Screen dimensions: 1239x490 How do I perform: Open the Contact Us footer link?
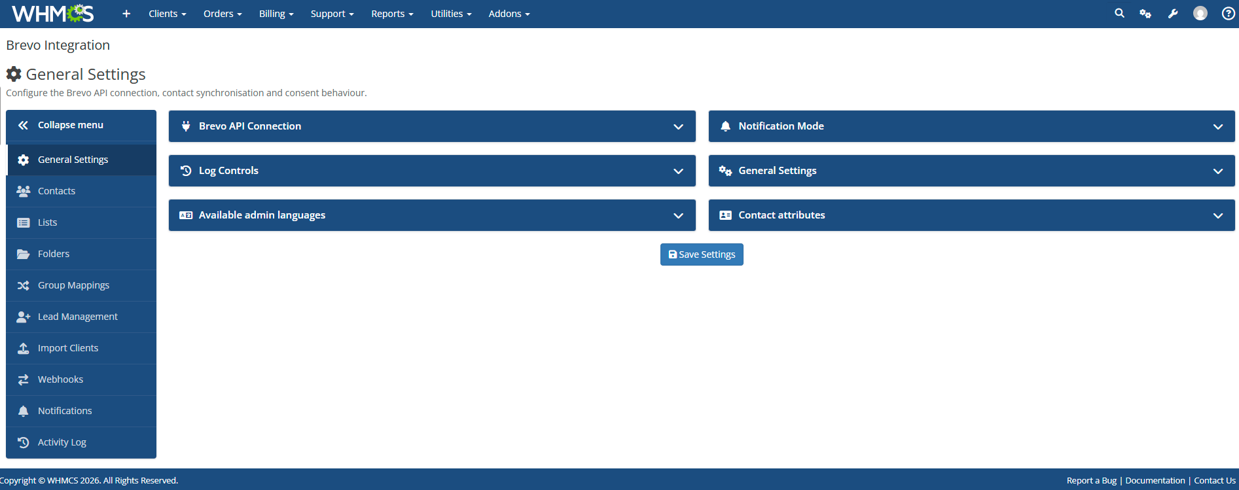click(1215, 480)
